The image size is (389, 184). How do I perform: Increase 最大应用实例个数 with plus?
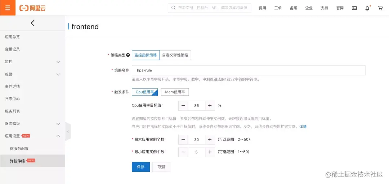click(x=210, y=140)
